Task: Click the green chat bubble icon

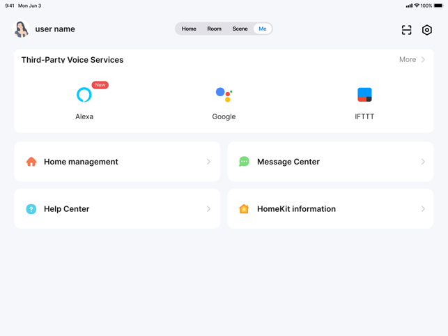Action: point(244,162)
